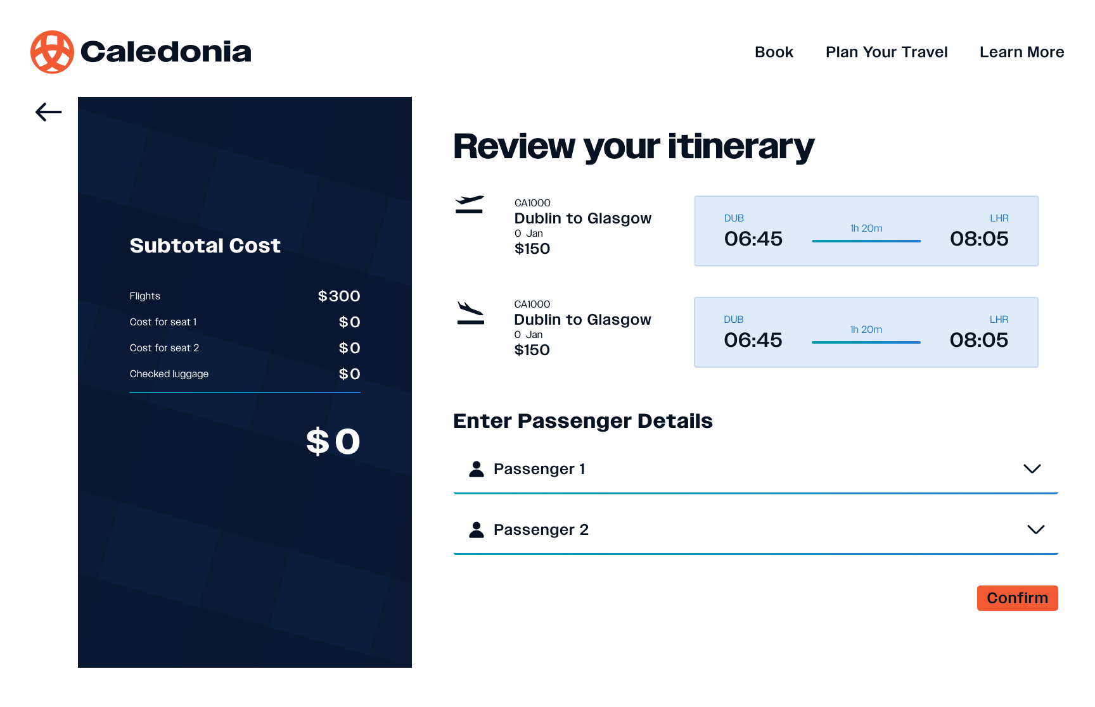Go back using the left arrow
Viewport: 1095px width, 707px height.
[x=49, y=112]
